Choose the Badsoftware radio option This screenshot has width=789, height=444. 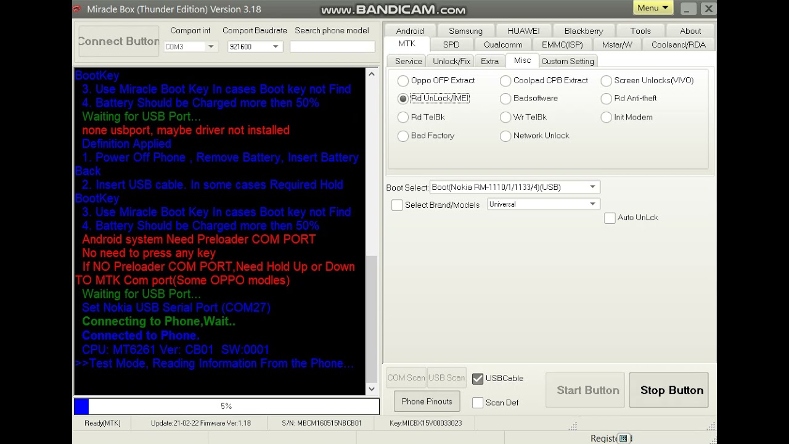(x=505, y=99)
